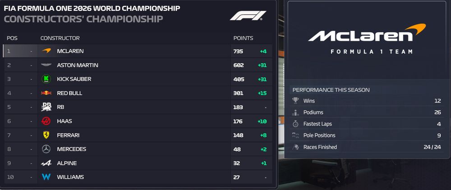Click the Pole Positions stat row
Screen dimensions: 451x190
point(365,135)
